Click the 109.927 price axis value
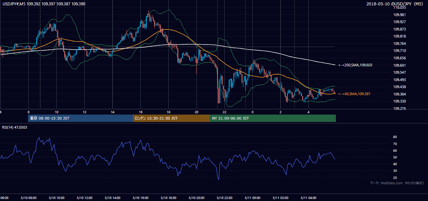Screen dimensions: 428x201 click(400, 22)
